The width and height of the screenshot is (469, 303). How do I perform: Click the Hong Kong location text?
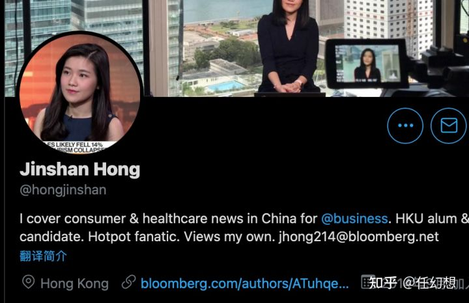(74, 283)
